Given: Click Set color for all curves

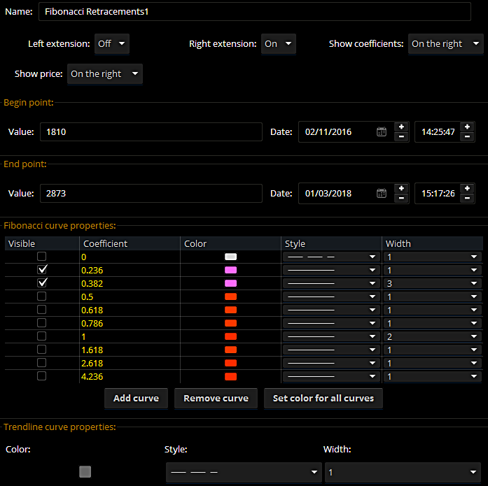Looking at the screenshot, I should click(323, 399).
